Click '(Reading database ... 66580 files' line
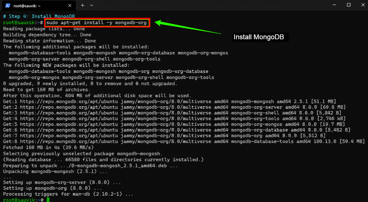 pos(103,160)
